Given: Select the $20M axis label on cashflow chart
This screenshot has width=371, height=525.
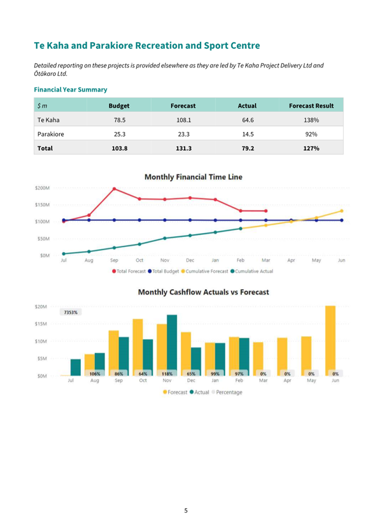Looking at the screenshot, I should click(41, 307).
